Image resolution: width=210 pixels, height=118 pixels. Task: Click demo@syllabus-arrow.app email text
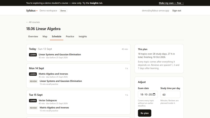click(x=156, y=11)
